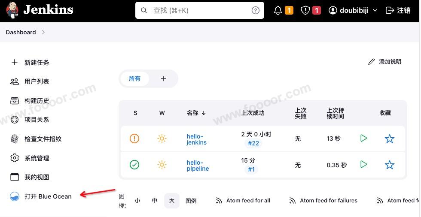Open the notifications bell icon
The width and height of the screenshot is (421, 217).
click(x=278, y=10)
